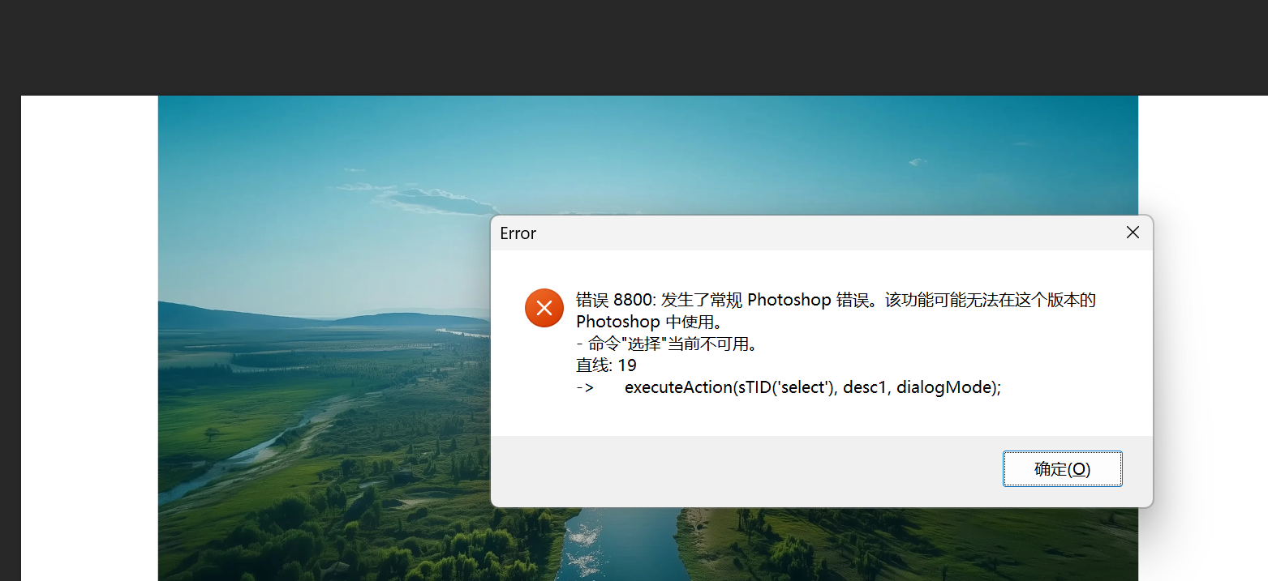Click the "直线: 19" line number text
Image resolution: width=1268 pixels, height=581 pixels.
[606, 365]
